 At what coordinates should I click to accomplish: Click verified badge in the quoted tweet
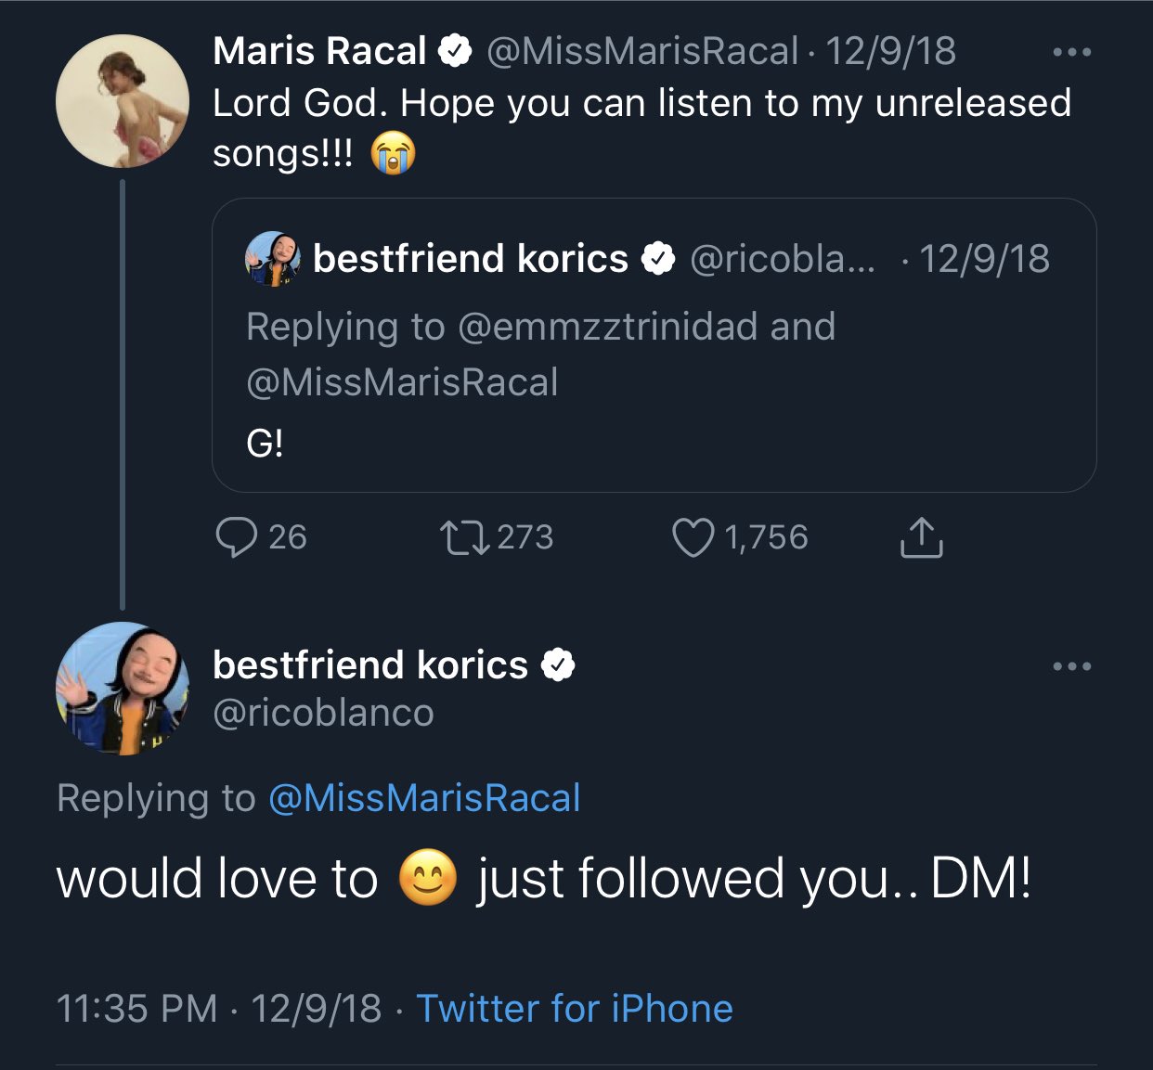point(658,259)
